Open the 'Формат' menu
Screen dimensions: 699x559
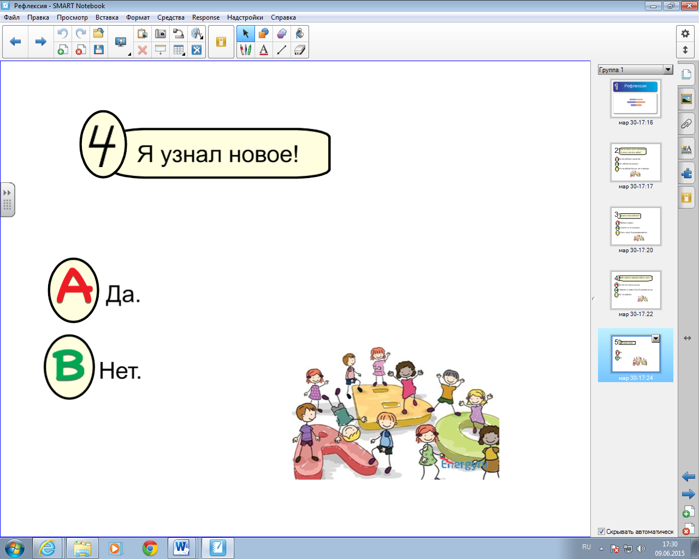(138, 17)
